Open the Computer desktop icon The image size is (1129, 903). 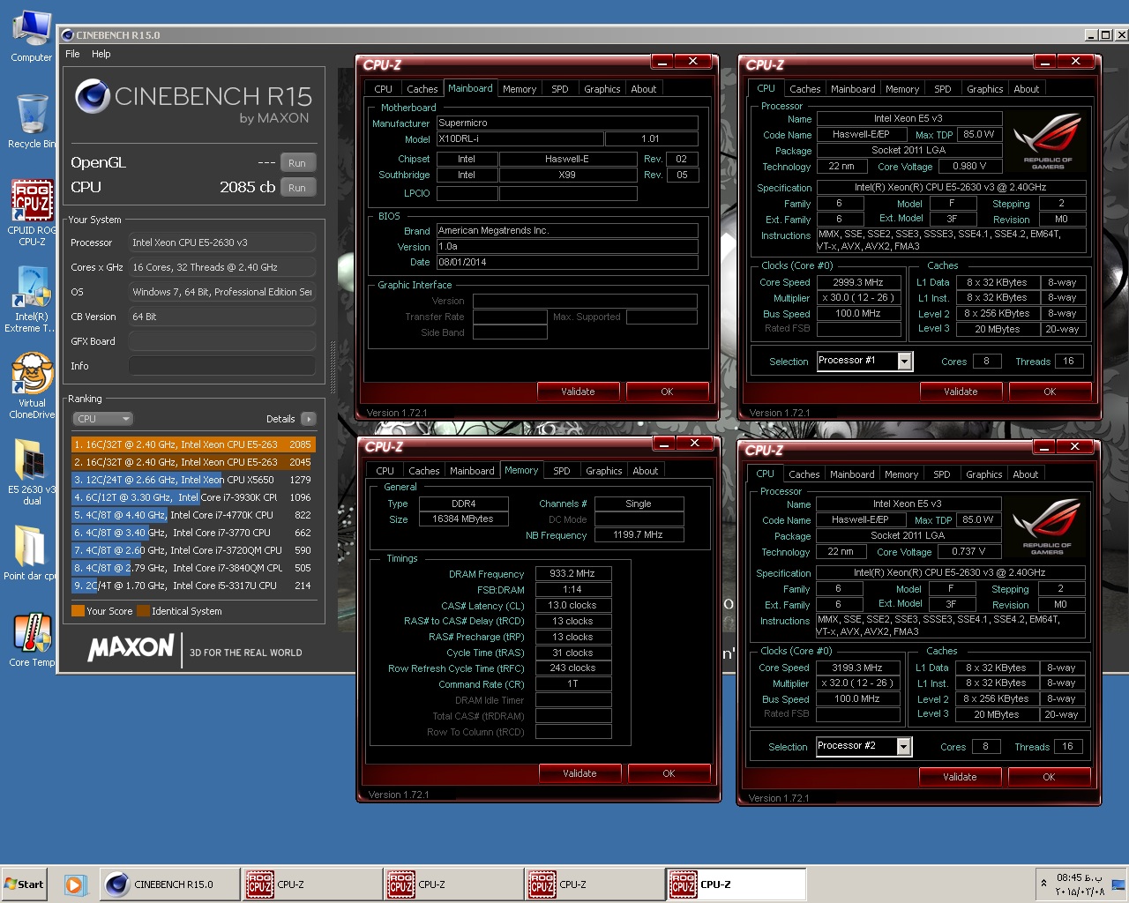coord(32,37)
